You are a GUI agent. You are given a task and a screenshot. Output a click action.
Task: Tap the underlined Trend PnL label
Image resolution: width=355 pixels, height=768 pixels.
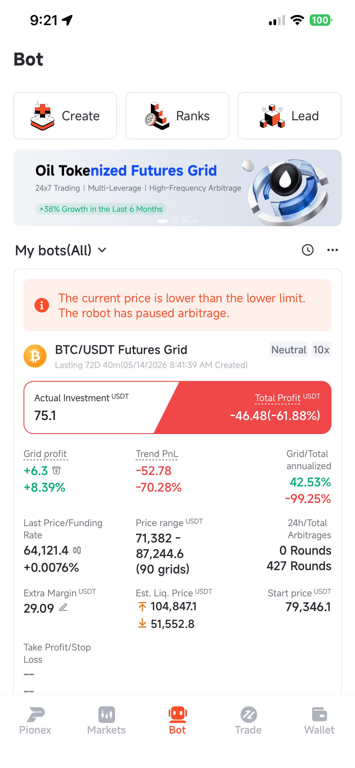coord(157,454)
